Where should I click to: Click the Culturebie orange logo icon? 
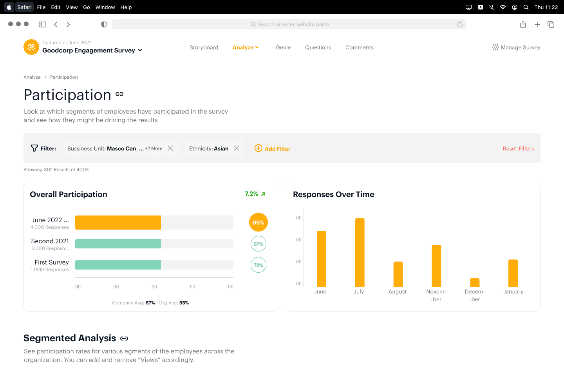point(31,47)
